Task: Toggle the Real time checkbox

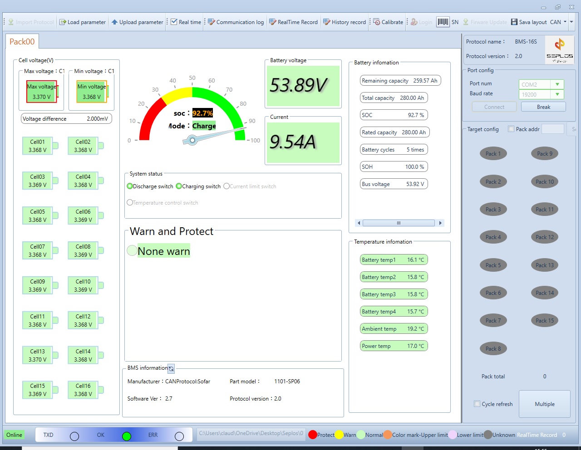Action: 174,22
